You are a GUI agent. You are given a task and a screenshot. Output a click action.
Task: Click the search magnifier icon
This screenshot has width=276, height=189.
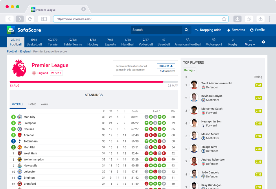pyautogui.click(x=186, y=30)
